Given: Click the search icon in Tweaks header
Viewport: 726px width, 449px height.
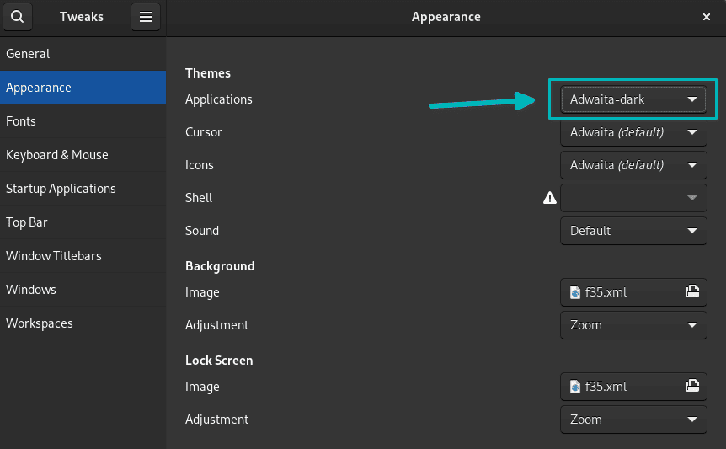Looking at the screenshot, I should point(18,17).
